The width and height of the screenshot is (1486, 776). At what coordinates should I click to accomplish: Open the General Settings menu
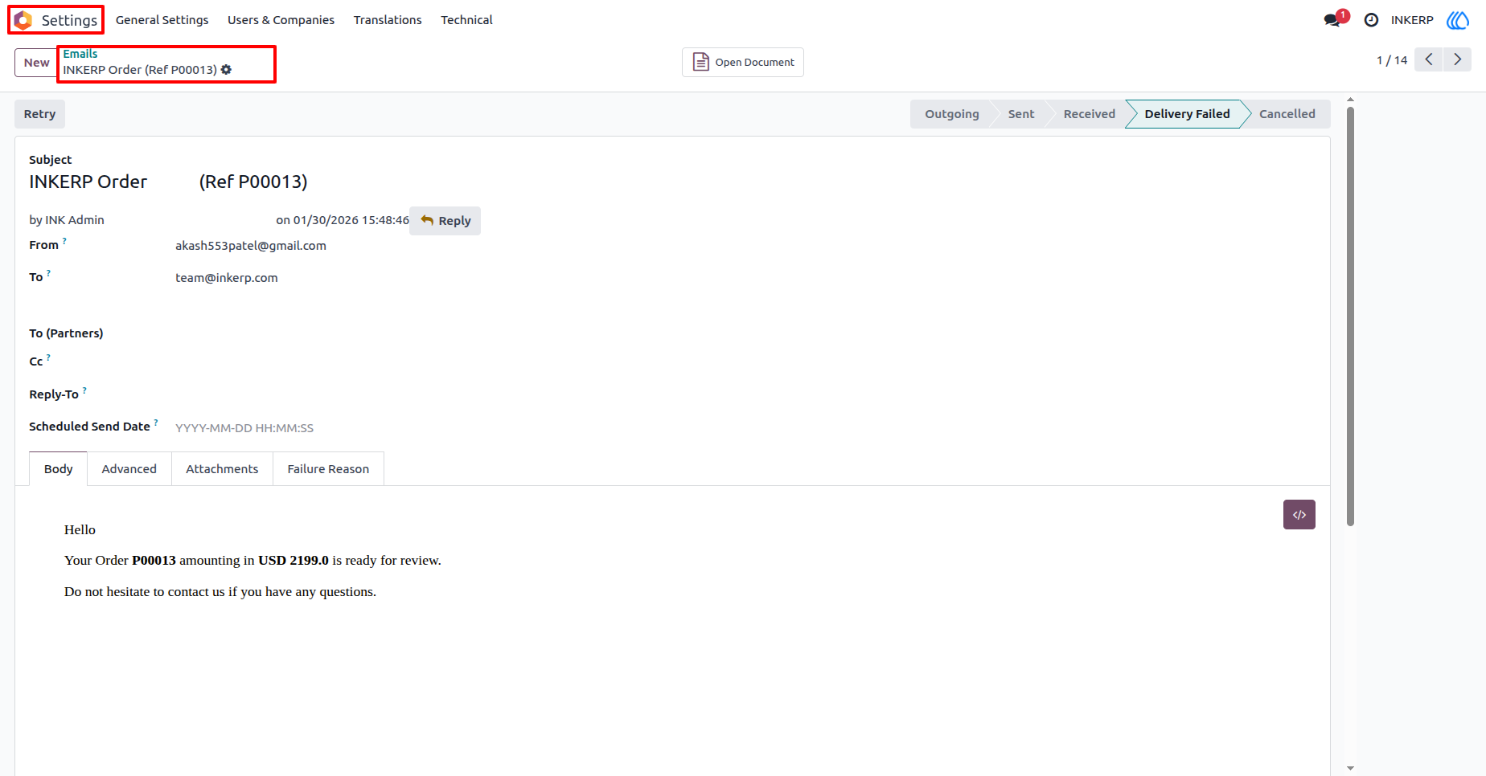point(162,20)
